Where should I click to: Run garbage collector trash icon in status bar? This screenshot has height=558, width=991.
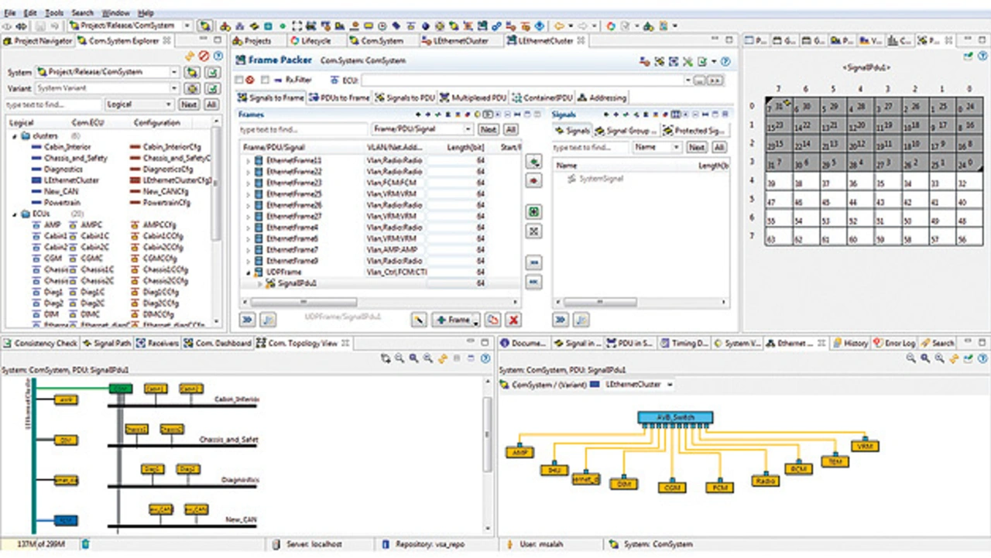click(x=85, y=545)
